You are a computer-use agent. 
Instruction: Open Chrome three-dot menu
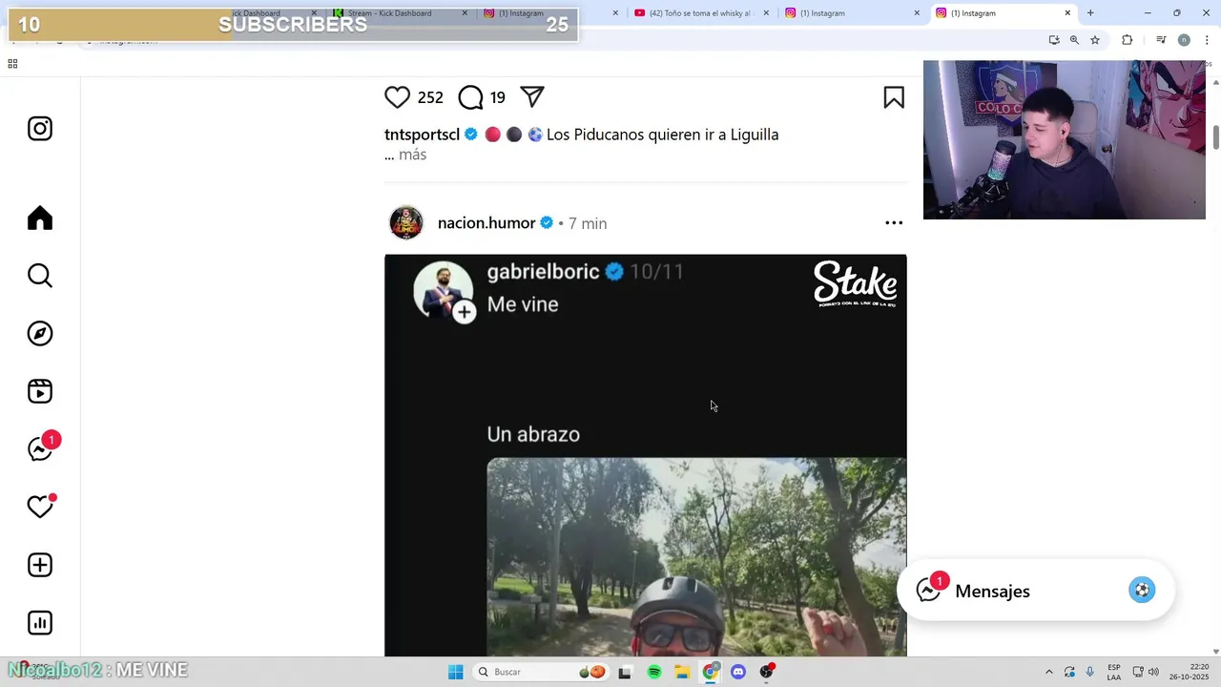(1208, 40)
